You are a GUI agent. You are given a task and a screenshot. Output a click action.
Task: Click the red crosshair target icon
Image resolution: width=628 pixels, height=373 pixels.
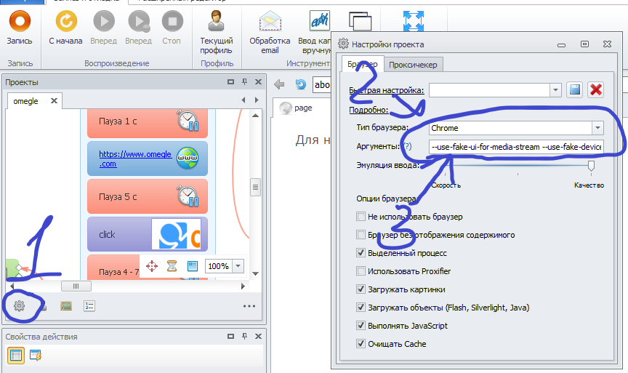coord(153,266)
